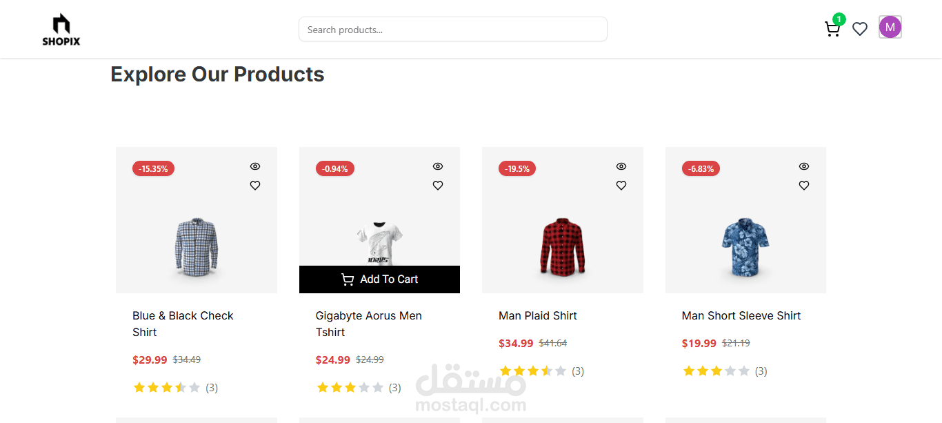Open the Man Plaid Shirt title link
942x423 pixels.
tap(538, 315)
